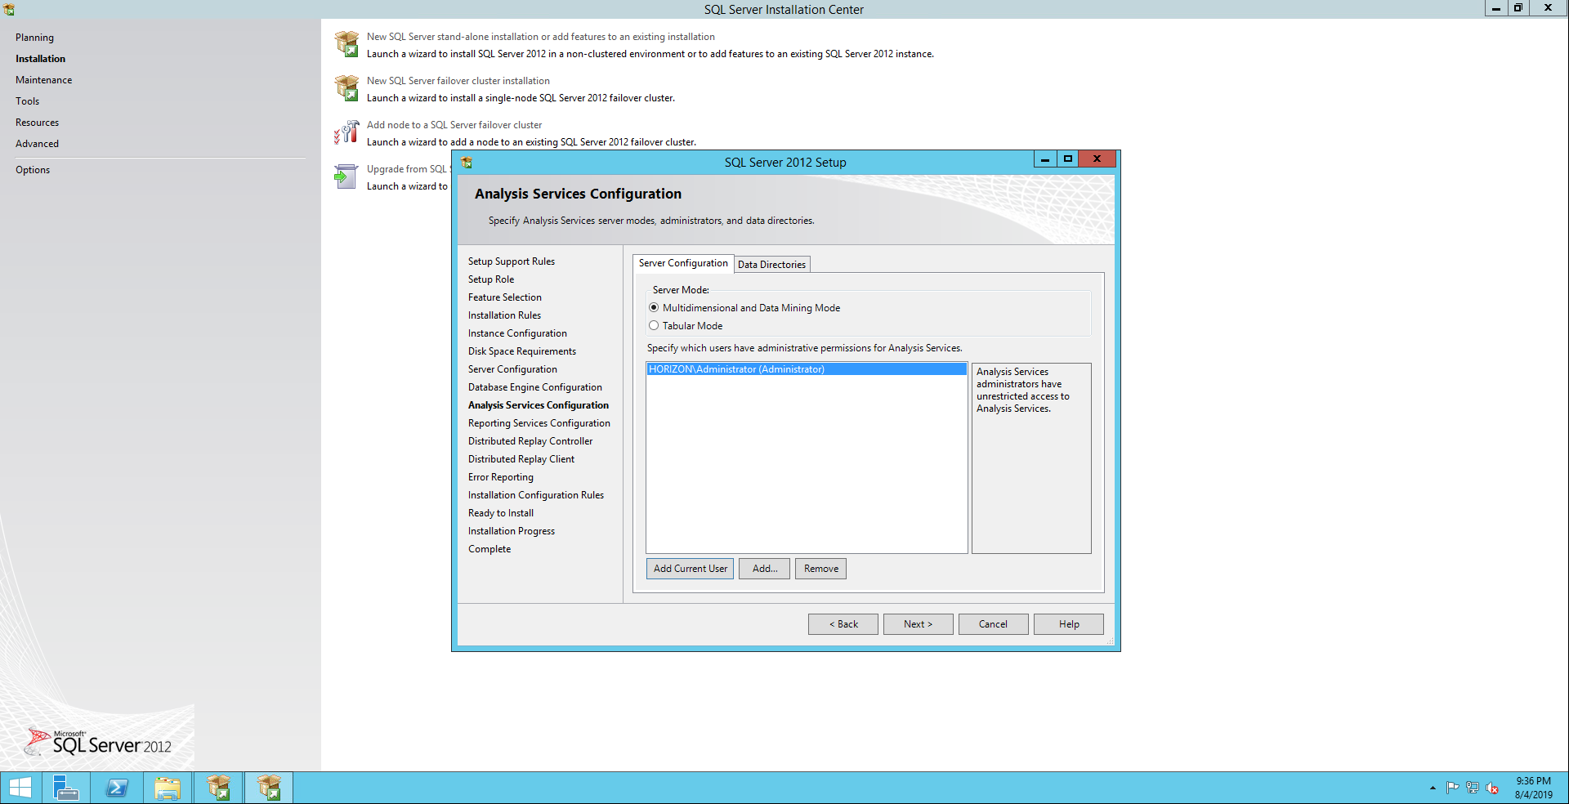Select the Tabular Mode radio button
The image size is (1569, 804).
click(654, 326)
